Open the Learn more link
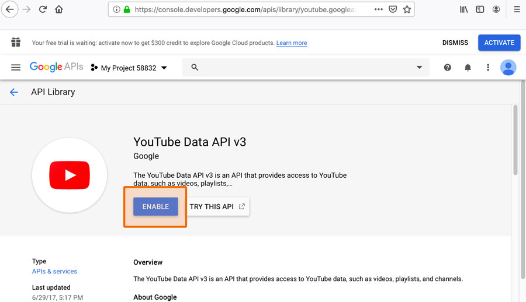 [292, 43]
